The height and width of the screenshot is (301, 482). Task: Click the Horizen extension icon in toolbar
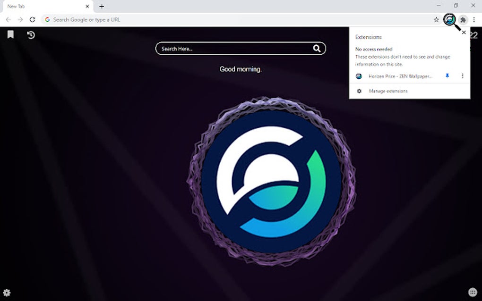(450, 20)
